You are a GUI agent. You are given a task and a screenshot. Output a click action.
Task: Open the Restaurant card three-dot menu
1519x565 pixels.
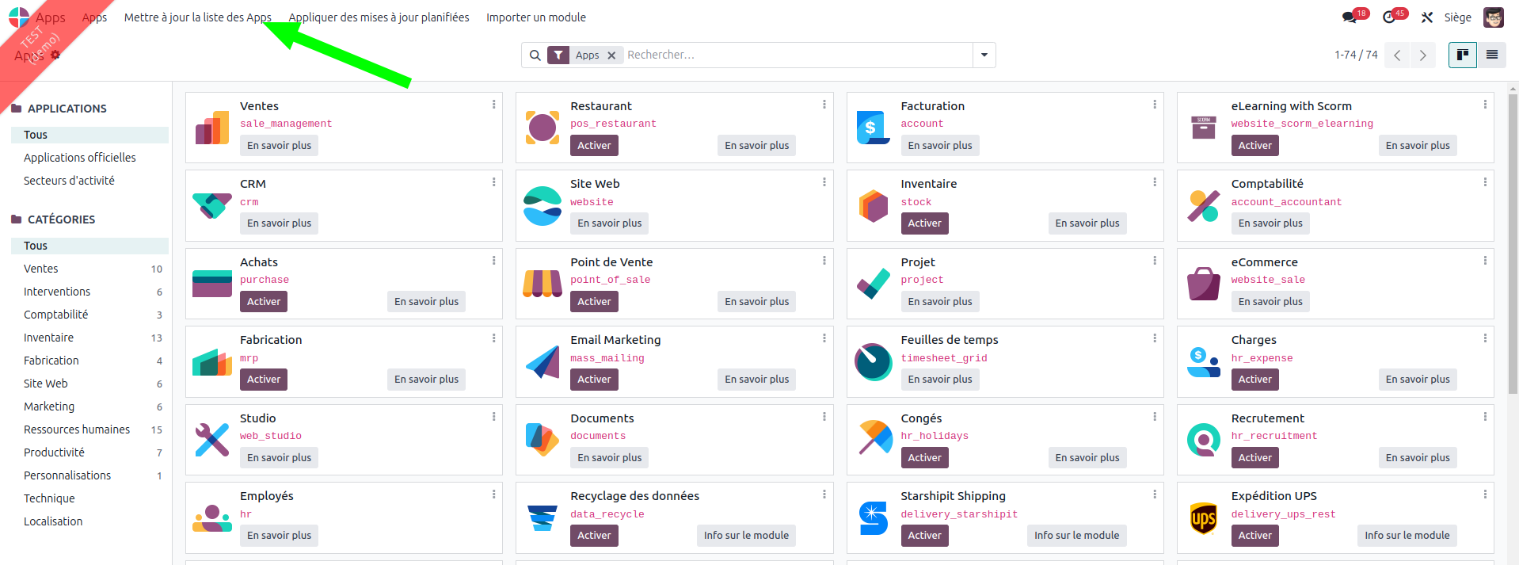[824, 105]
